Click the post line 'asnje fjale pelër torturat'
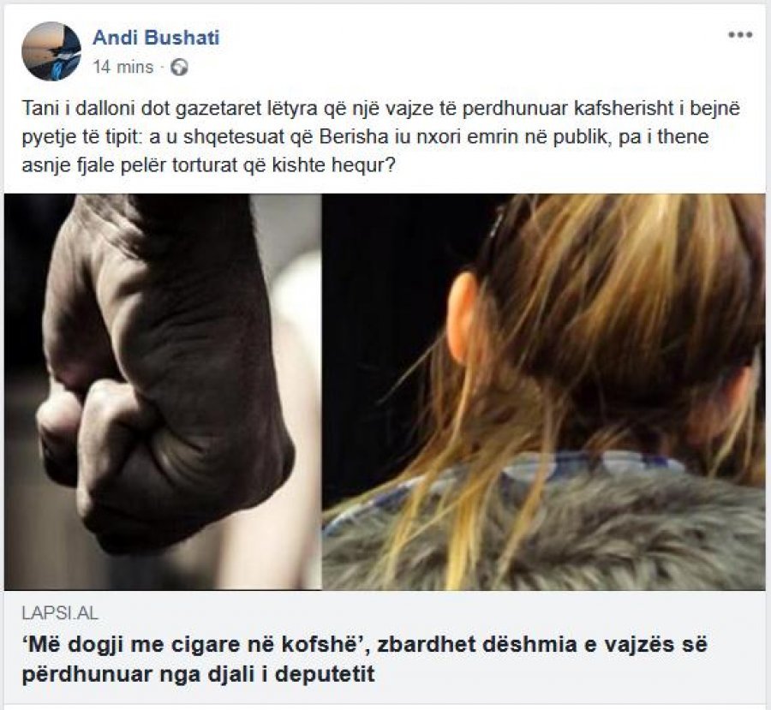This screenshot has width=771, height=710. [208, 165]
